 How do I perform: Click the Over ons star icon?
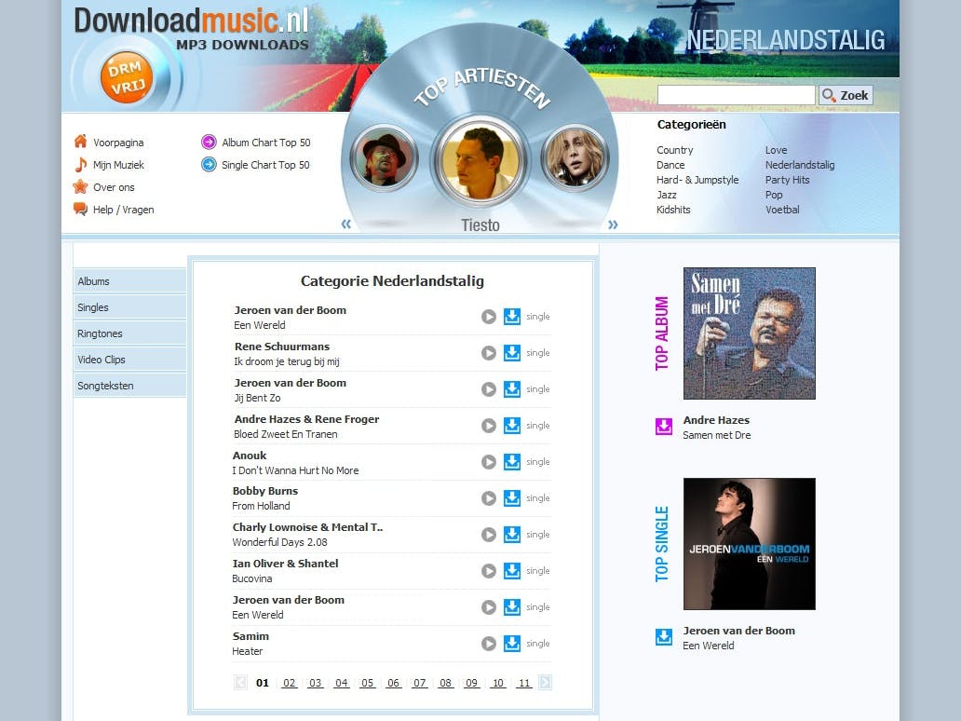pos(80,186)
